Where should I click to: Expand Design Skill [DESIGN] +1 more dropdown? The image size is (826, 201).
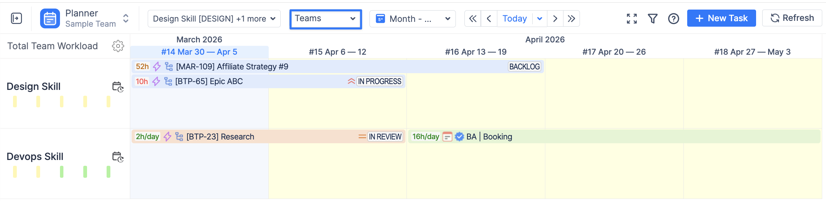[214, 18]
